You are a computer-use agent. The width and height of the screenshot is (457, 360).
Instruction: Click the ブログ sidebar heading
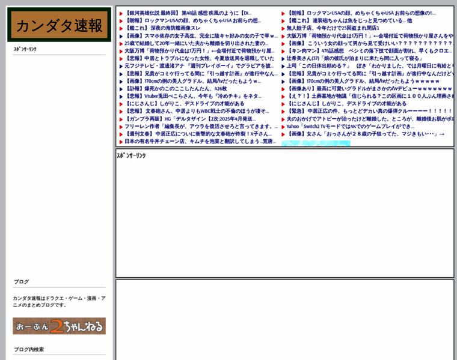(21, 282)
